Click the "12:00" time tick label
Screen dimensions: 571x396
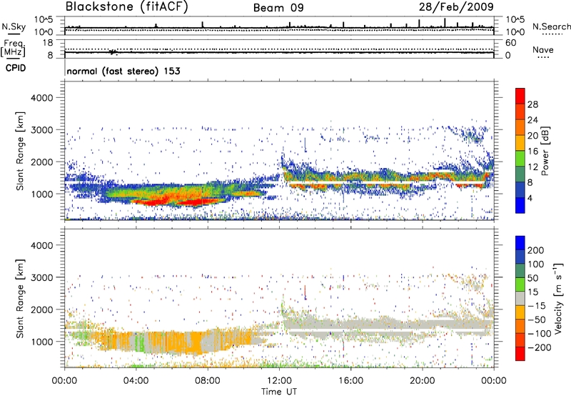point(279,381)
